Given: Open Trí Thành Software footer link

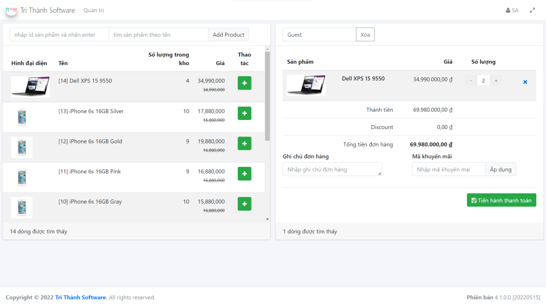Looking at the screenshot, I should pos(81,297).
